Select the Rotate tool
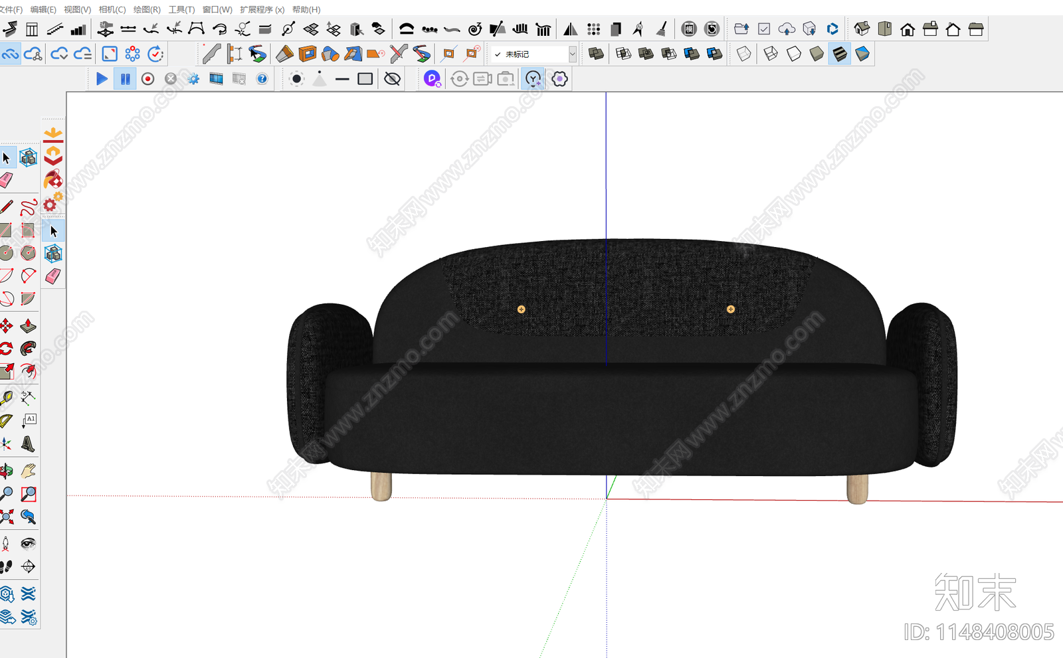The height and width of the screenshot is (658, 1063). tap(6, 349)
